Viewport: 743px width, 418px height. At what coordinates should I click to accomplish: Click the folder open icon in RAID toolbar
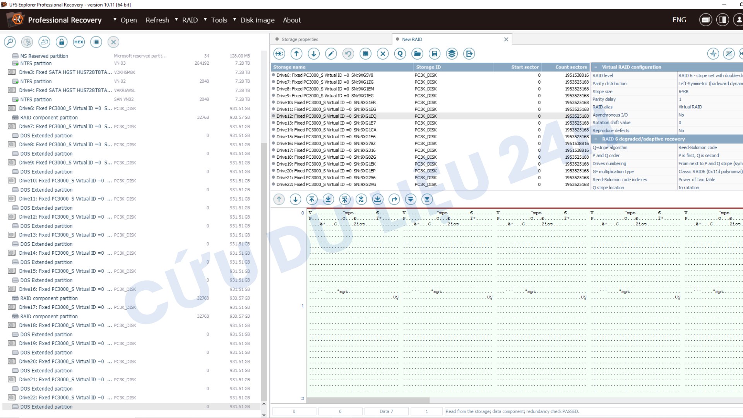coord(417,54)
